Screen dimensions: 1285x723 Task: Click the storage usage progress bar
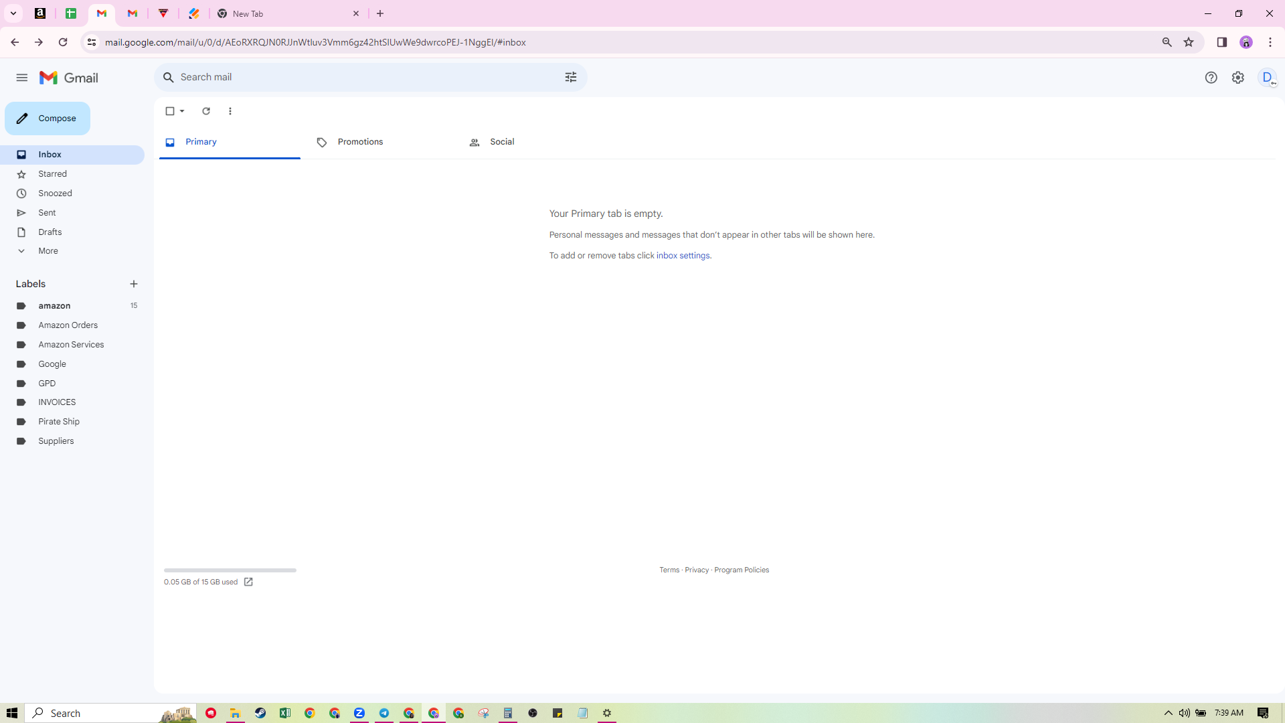click(230, 570)
